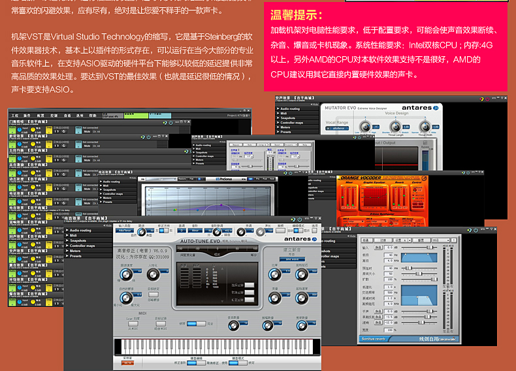The height and width of the screenshot is (371, 516).
Task: Click the retune speed knob in Auto-Tune EVO
Action: [x=126, y=274]
